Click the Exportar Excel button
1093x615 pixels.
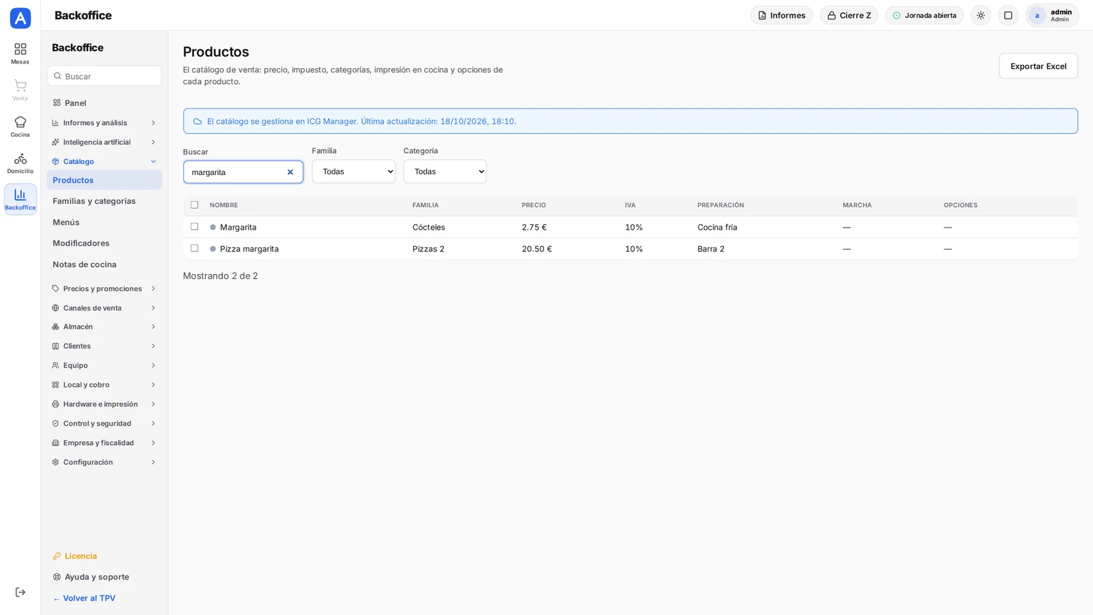point(1038,66)
